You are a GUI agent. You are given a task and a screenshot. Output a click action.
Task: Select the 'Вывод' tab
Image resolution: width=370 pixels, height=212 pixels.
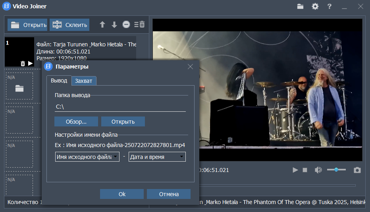point(59,80)
